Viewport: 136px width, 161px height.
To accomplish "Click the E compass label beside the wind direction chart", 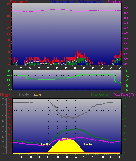I will click(127, 85).
